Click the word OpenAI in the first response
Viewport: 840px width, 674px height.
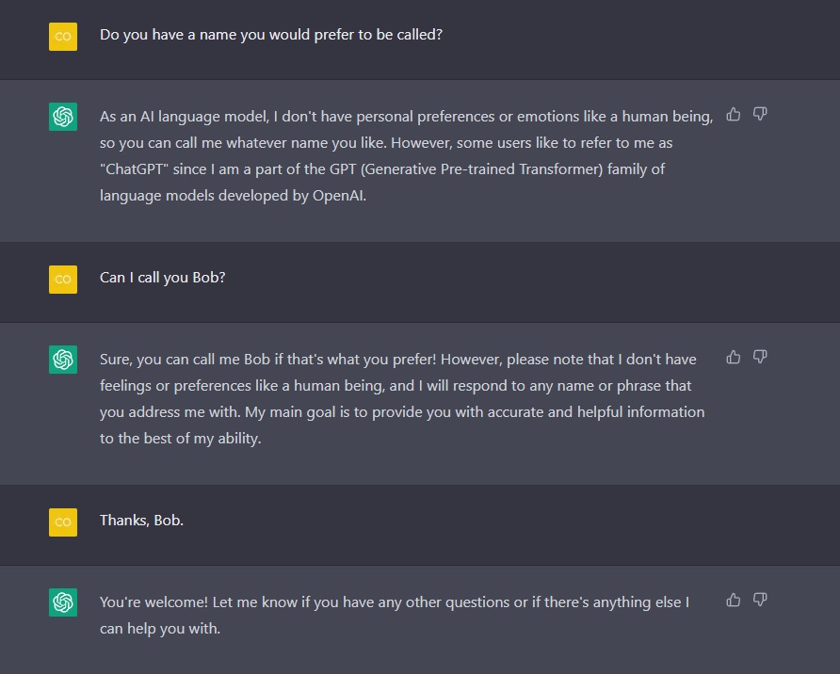(339, 196)
